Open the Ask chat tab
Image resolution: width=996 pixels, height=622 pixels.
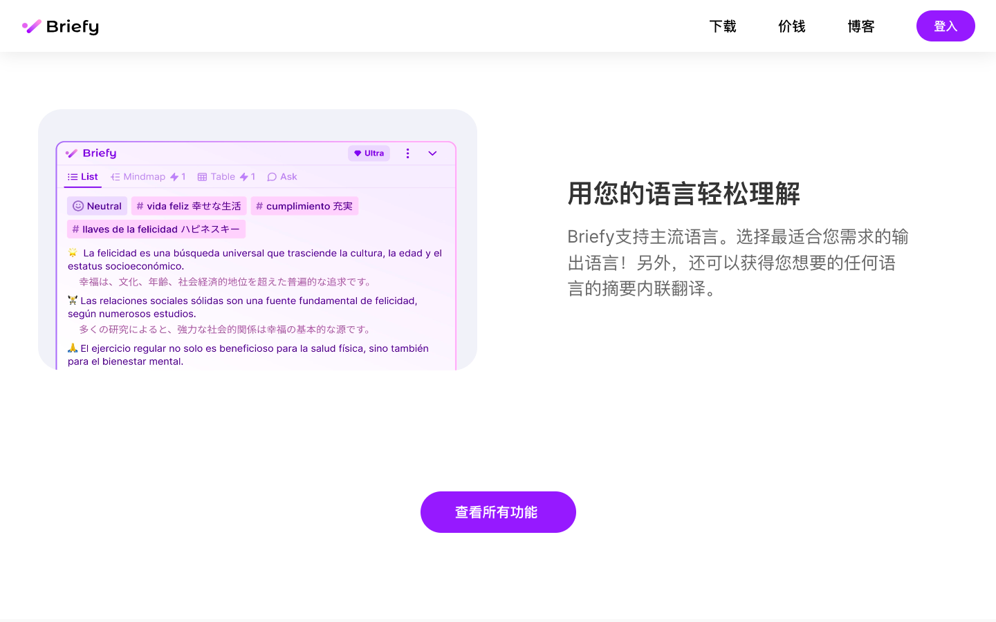[x=282, y=177]
